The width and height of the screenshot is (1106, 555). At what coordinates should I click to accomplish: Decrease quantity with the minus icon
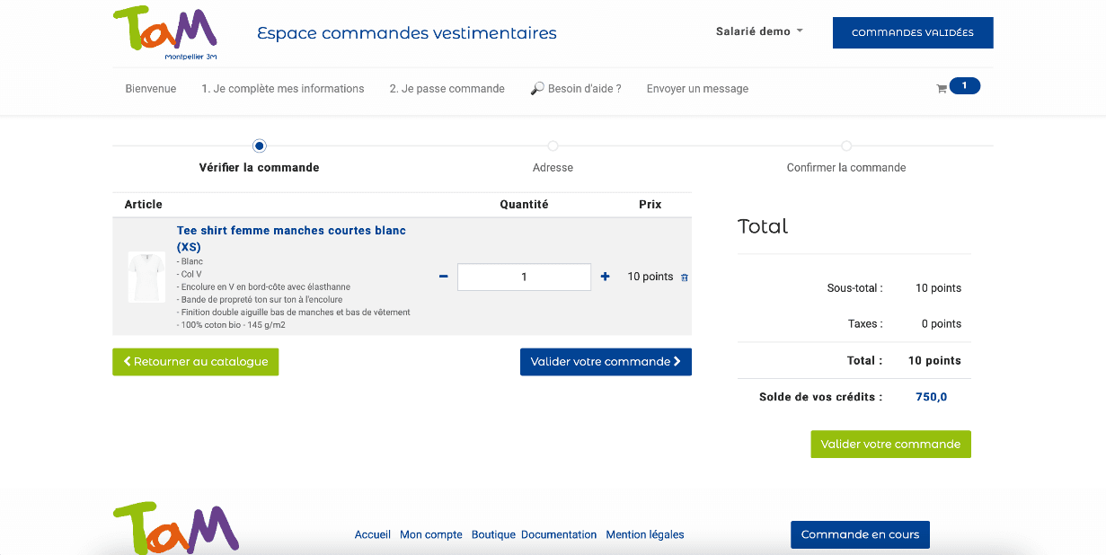[x=443, y=277]
